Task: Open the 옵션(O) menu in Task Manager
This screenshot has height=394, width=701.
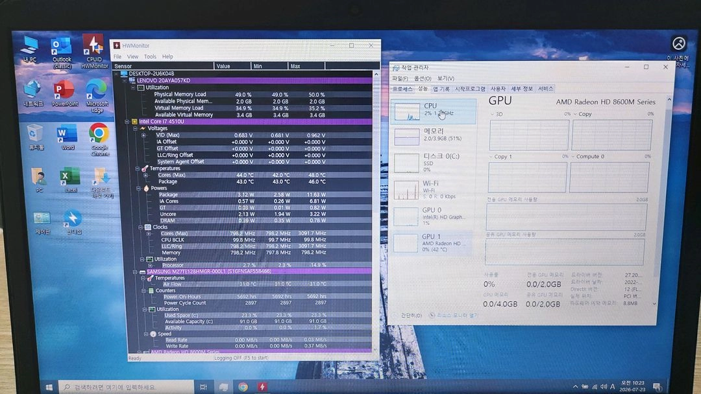Action: coord(423,78)
